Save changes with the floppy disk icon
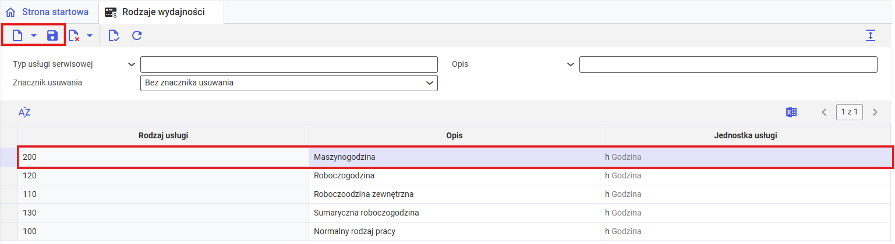 [x=52, y=36]
